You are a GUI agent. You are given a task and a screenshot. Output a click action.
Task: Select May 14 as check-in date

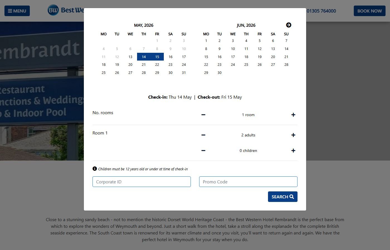click(144, 57)
